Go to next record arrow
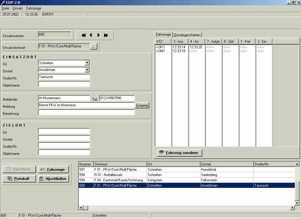 (x=98, y=35)
